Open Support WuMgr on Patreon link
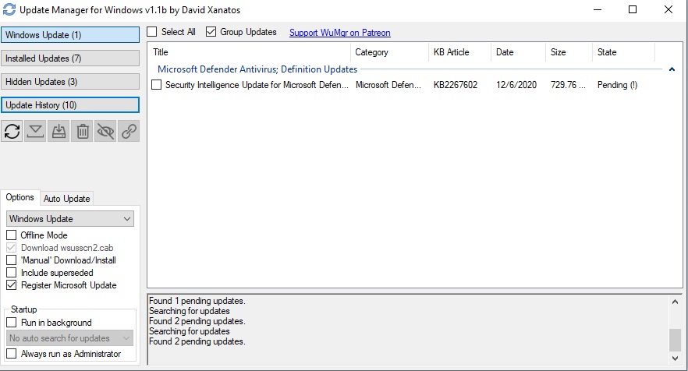The width and height of the screenshot is (688, 371). click(x=339, y=33)
